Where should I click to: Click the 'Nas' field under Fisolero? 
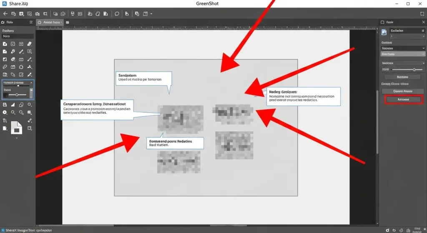pyautogui.click(x=18, y=36)
